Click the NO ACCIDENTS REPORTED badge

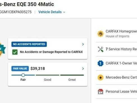pyautogui.click(x=29, y=44)
